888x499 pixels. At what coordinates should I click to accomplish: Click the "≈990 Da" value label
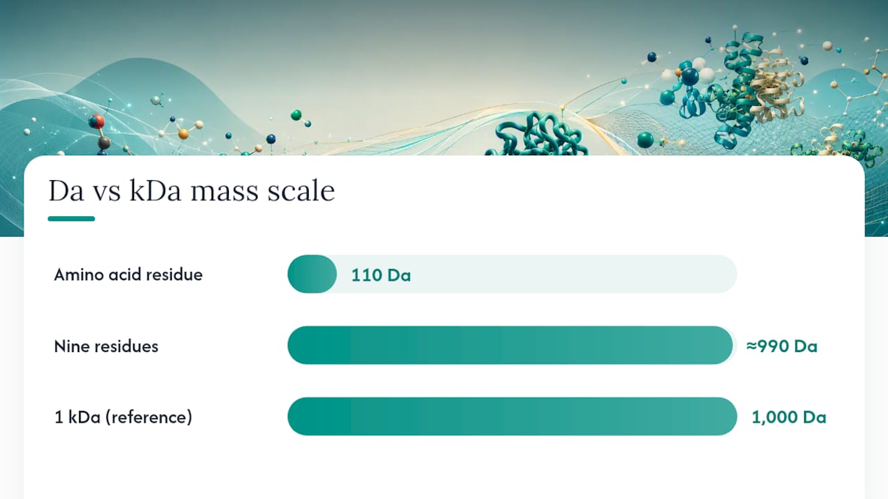[x=782, y=346]
